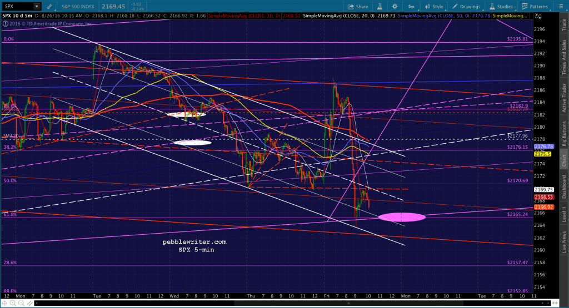This screenshot has height=308, width=569.
Task: Open the Big Buttons side tab
Action: pyautogui.click(x=564, y=134)
